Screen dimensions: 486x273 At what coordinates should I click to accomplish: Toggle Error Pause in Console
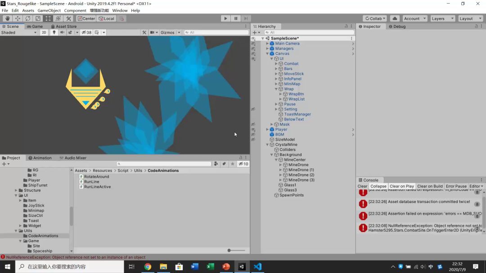coord(456,186)
